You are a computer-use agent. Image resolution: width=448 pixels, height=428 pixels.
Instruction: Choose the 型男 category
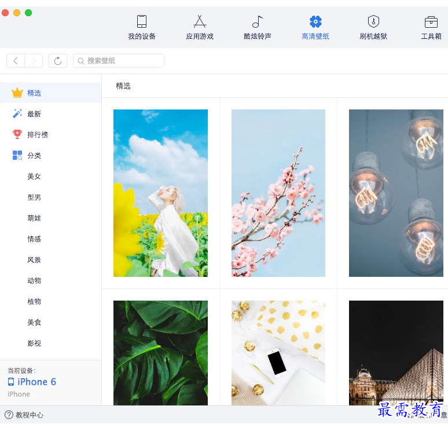tap(34, 197)
